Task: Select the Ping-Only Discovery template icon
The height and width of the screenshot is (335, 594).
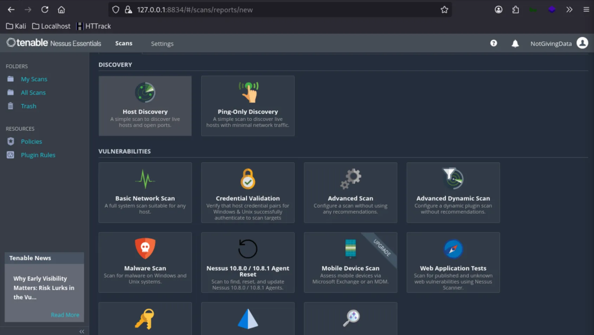Action: tap(248, 92)
